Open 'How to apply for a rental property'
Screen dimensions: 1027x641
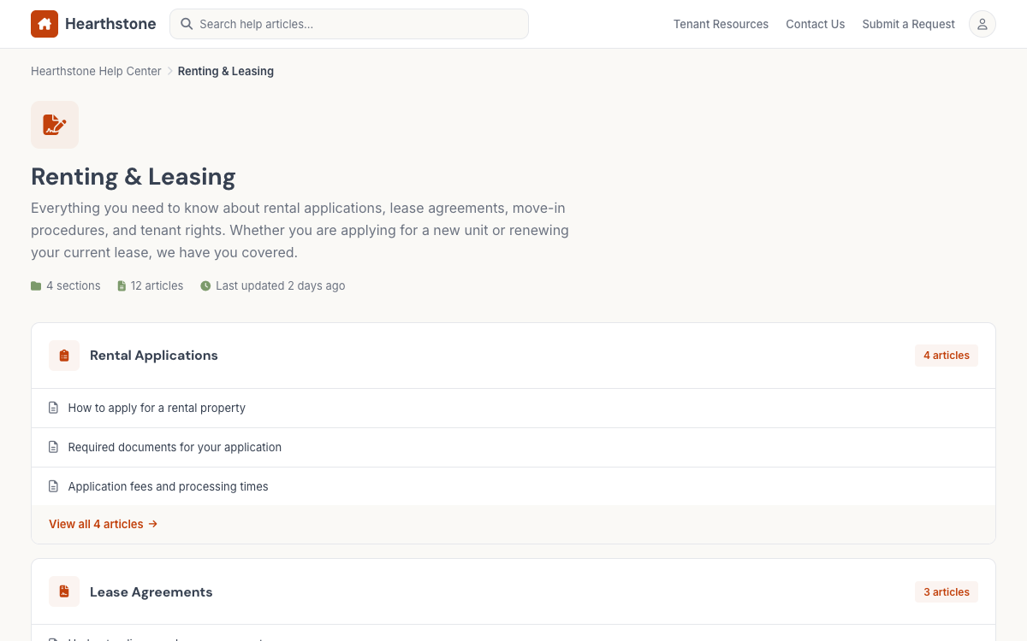pos(157,408)
